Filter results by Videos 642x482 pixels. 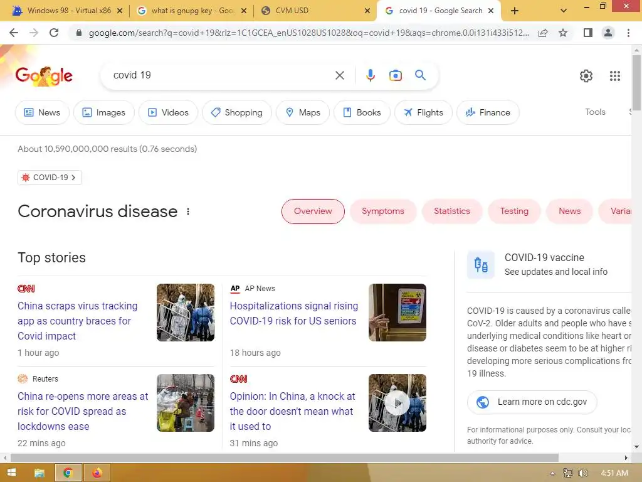pos(168,112)
